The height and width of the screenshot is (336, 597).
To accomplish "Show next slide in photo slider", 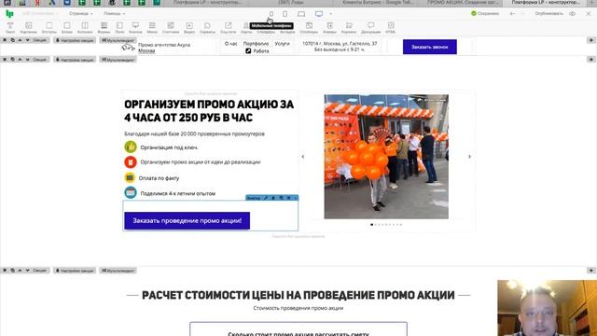I will pos(469,157).
